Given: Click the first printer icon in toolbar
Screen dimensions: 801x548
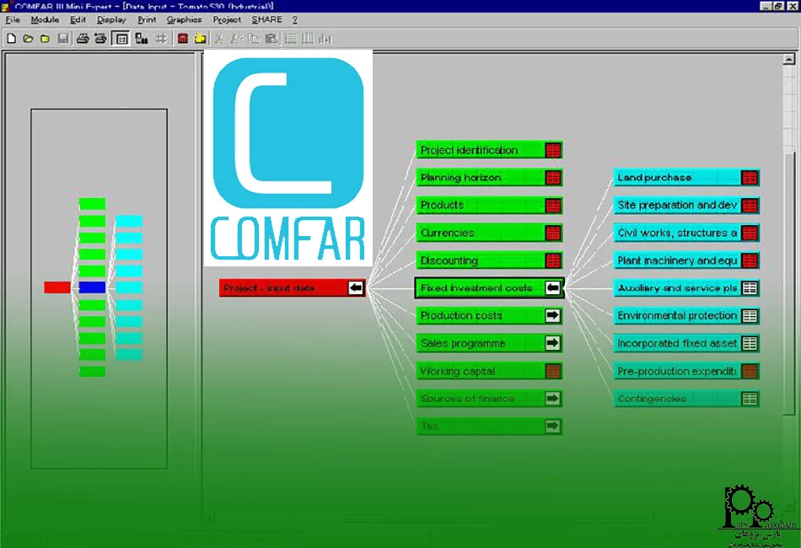Looking at the screenshot, I should (83, 38).
